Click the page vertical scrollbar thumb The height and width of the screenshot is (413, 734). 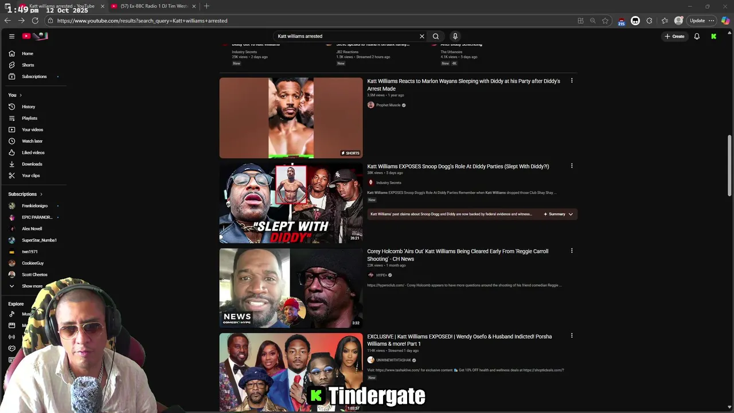click(729, 166)
